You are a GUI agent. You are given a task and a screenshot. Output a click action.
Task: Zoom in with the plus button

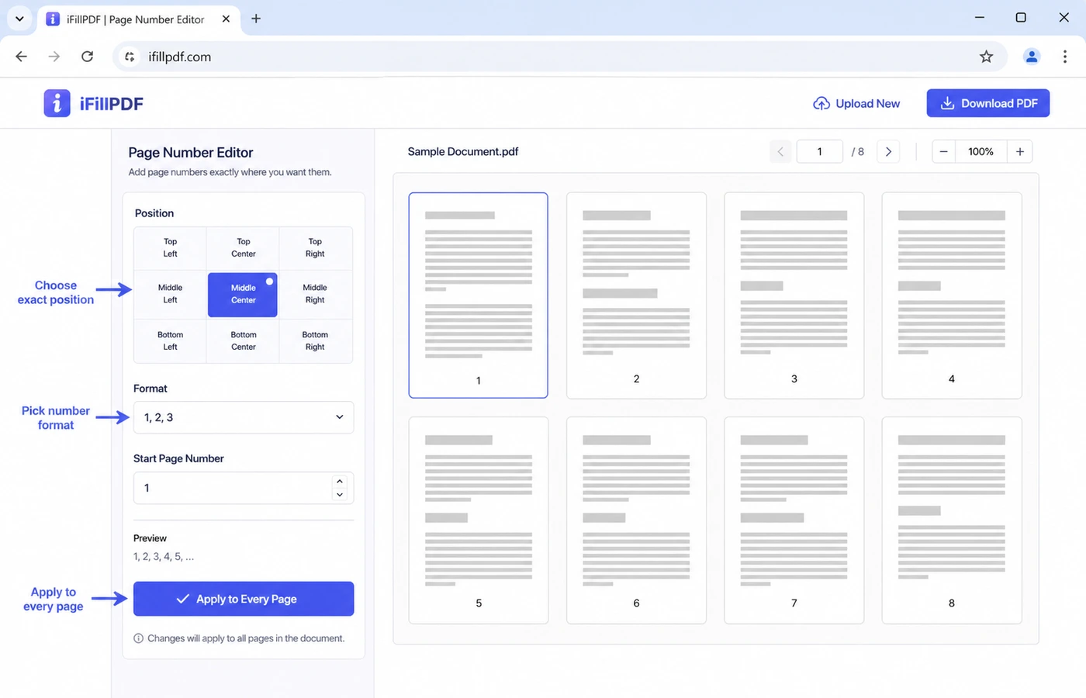coord(1020,152)
